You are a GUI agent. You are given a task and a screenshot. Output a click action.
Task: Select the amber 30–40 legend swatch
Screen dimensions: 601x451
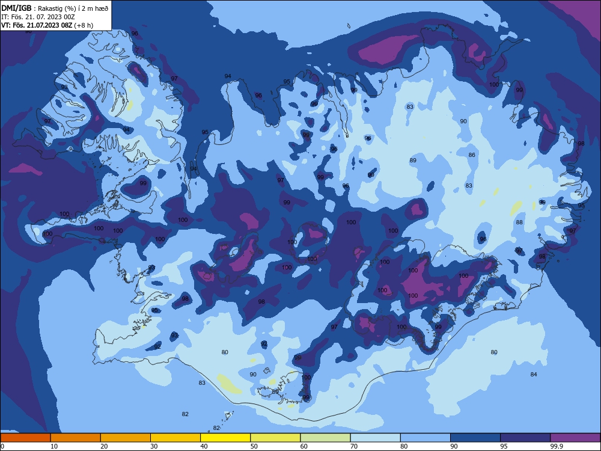click(175, 438)
